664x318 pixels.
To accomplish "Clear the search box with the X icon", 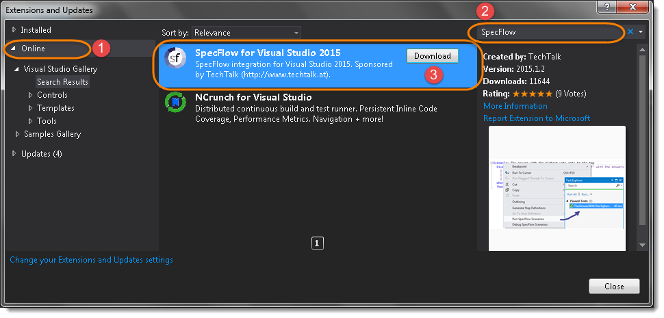I will 630,31.
